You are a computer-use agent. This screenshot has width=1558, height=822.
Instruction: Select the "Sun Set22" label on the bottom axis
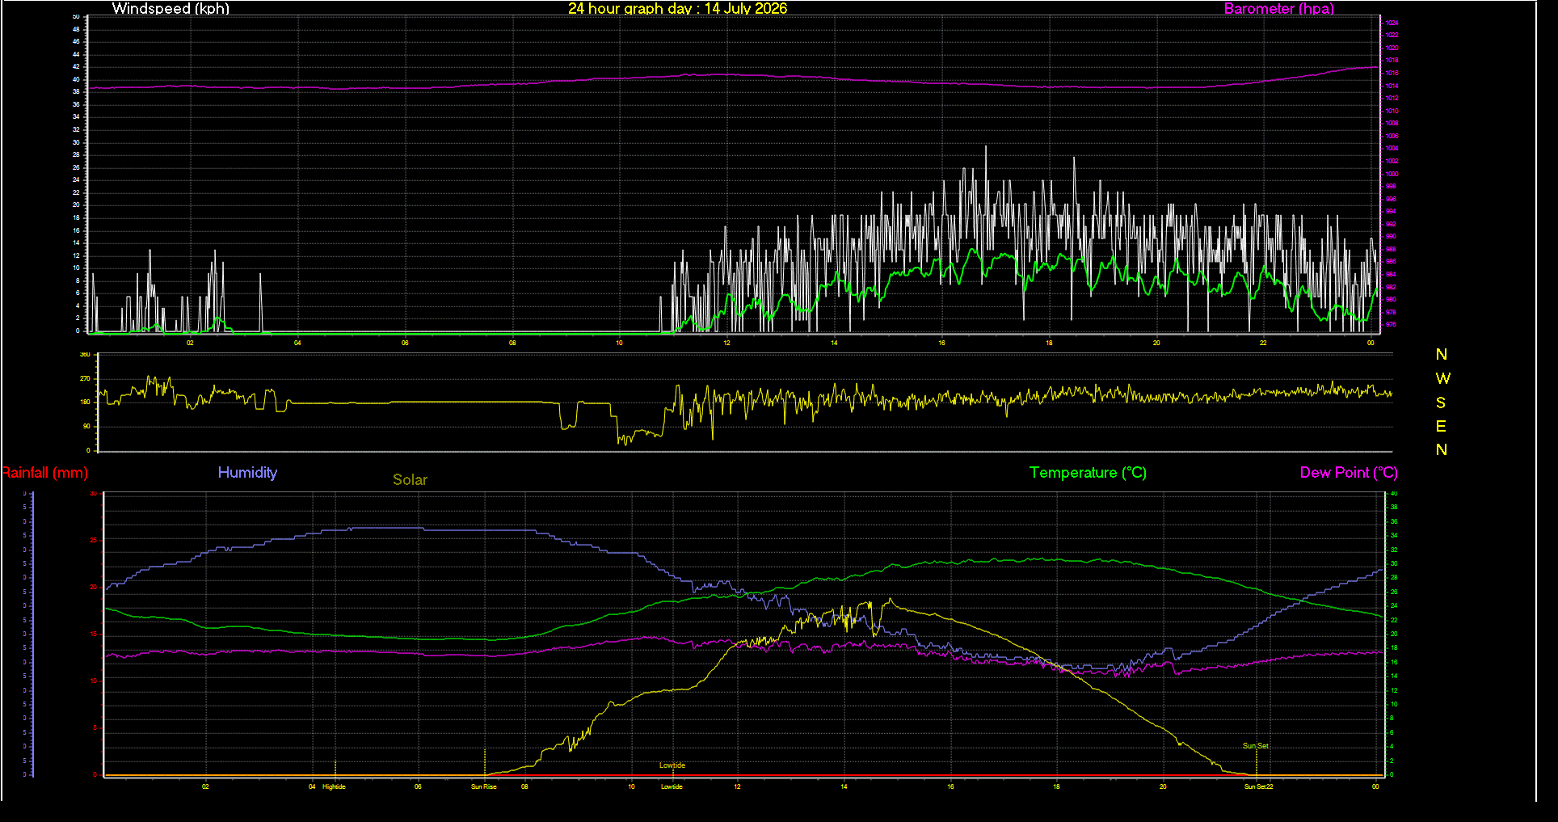click(x=1258, y=786)
